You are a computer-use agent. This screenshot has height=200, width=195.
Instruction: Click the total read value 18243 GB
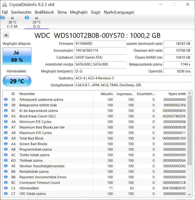tap(178, 43)
